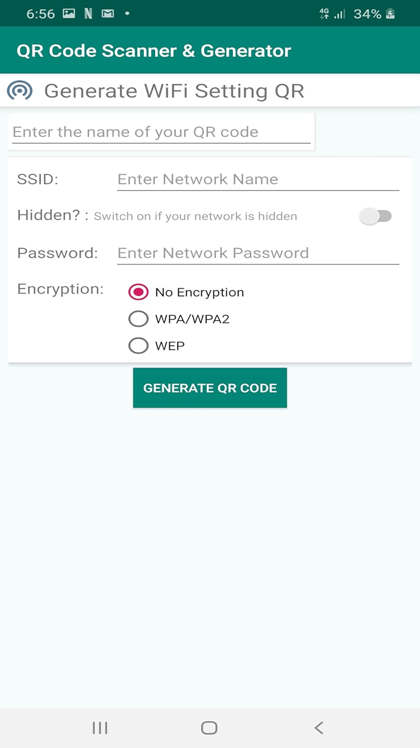Viewport: 420px width, 748px height.
Task: Tap the clock showing 6:56
Action: tap(40, 14)
